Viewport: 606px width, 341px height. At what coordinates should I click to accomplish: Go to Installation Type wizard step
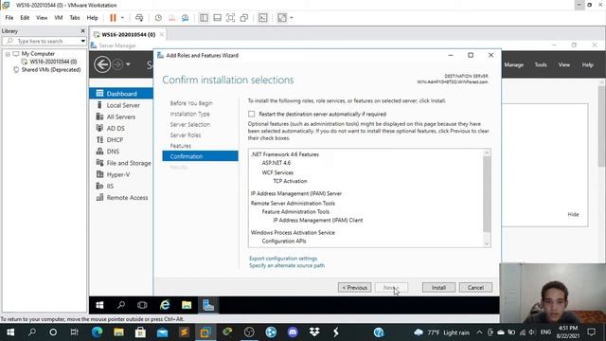[x=189, y=114]
